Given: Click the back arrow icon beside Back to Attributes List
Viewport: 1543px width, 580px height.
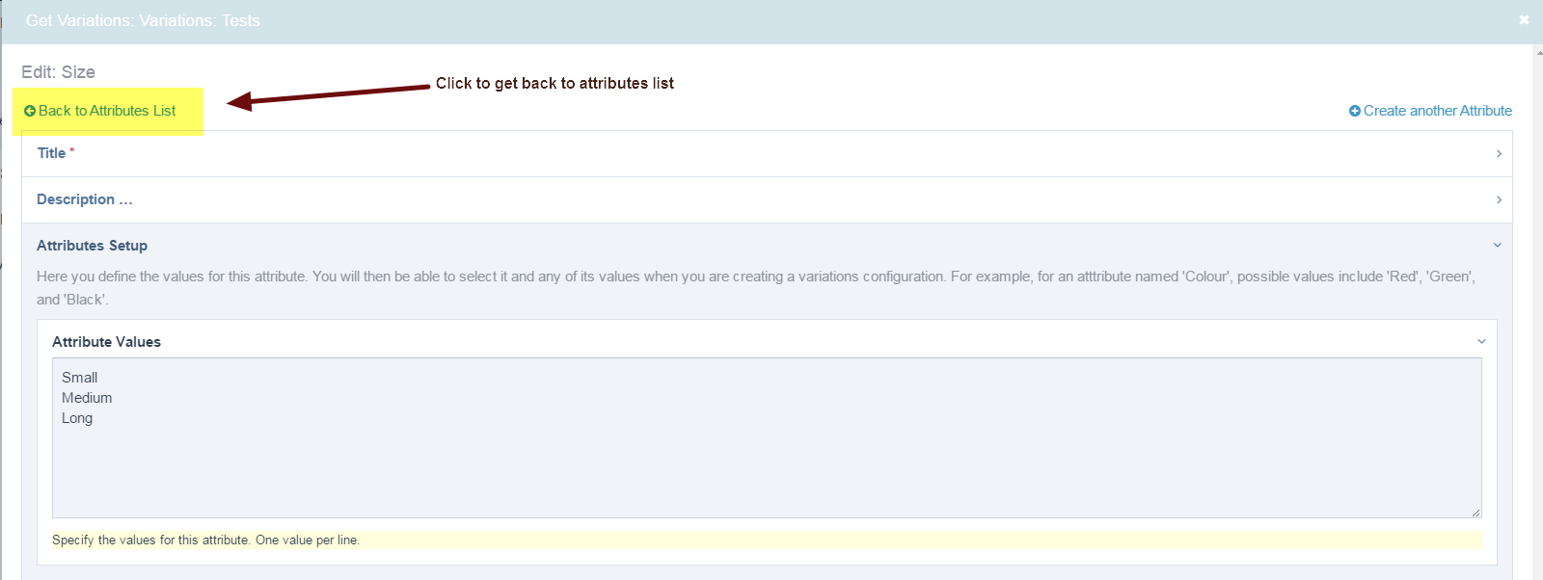Looking at the screenshot, I should pos(30,111).
